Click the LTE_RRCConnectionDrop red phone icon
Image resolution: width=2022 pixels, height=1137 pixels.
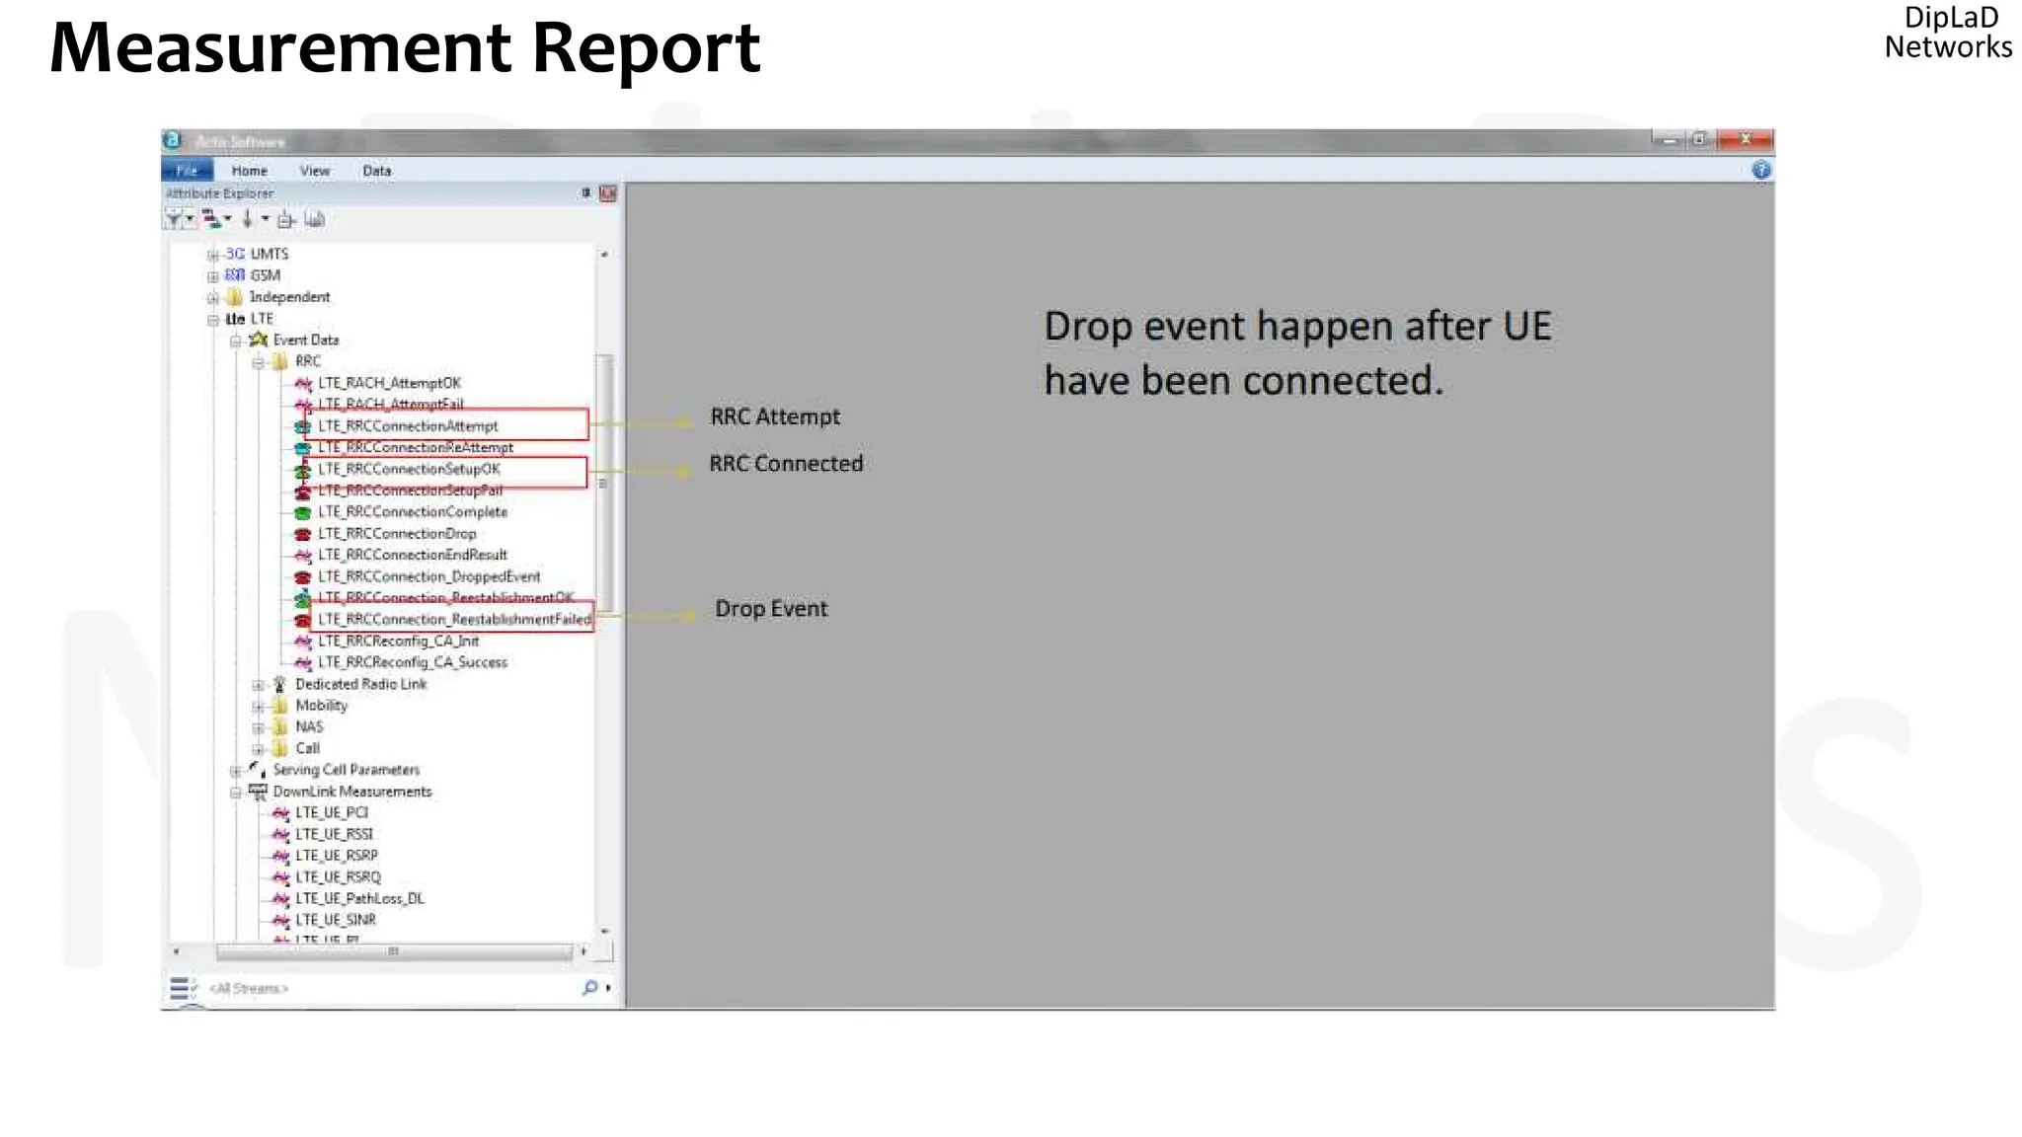click(303, 534)
